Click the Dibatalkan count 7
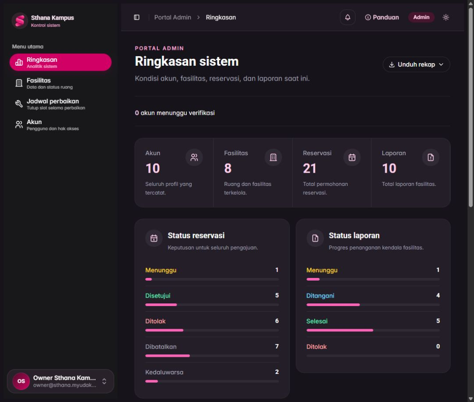The width and height of the screenshot is (474, 402). coord(277,346)
